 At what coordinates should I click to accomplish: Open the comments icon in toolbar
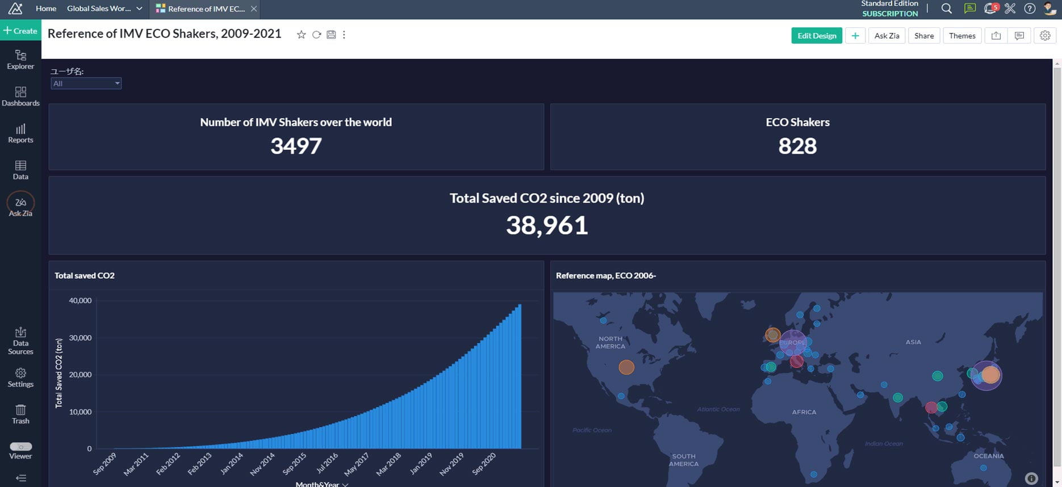tap(1019, 36)
